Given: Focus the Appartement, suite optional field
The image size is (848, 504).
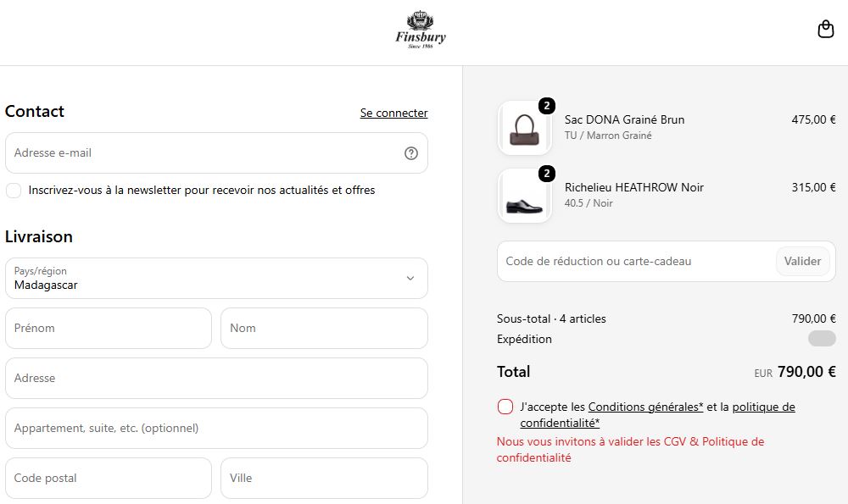Looking at the screenshot, I should [216, 429].
